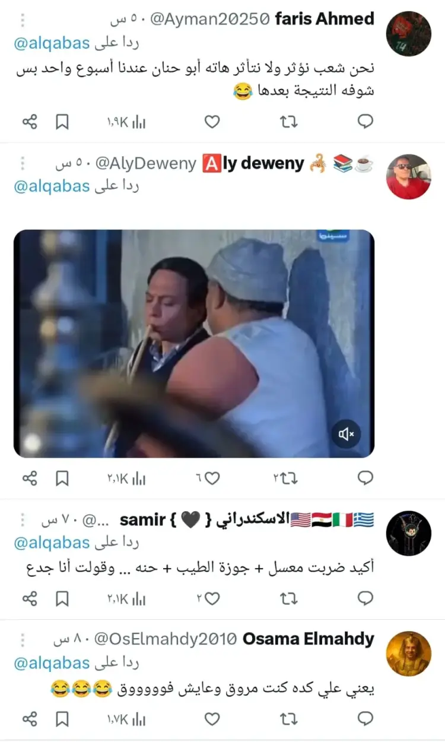Open samir's profile avatar

point(408,533)
